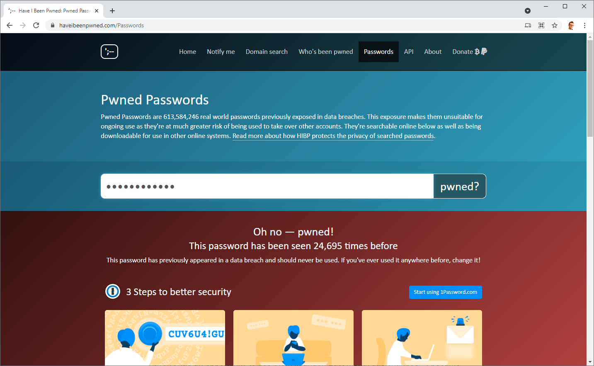Open Chrome three-dot menu
The width and height of the screenshot is (594, 366).
[x=584, y=25]
